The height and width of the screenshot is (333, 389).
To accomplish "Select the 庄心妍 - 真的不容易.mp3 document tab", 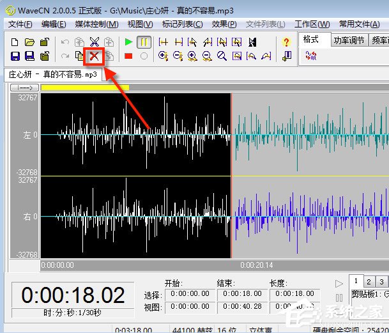I will (53, 74).
